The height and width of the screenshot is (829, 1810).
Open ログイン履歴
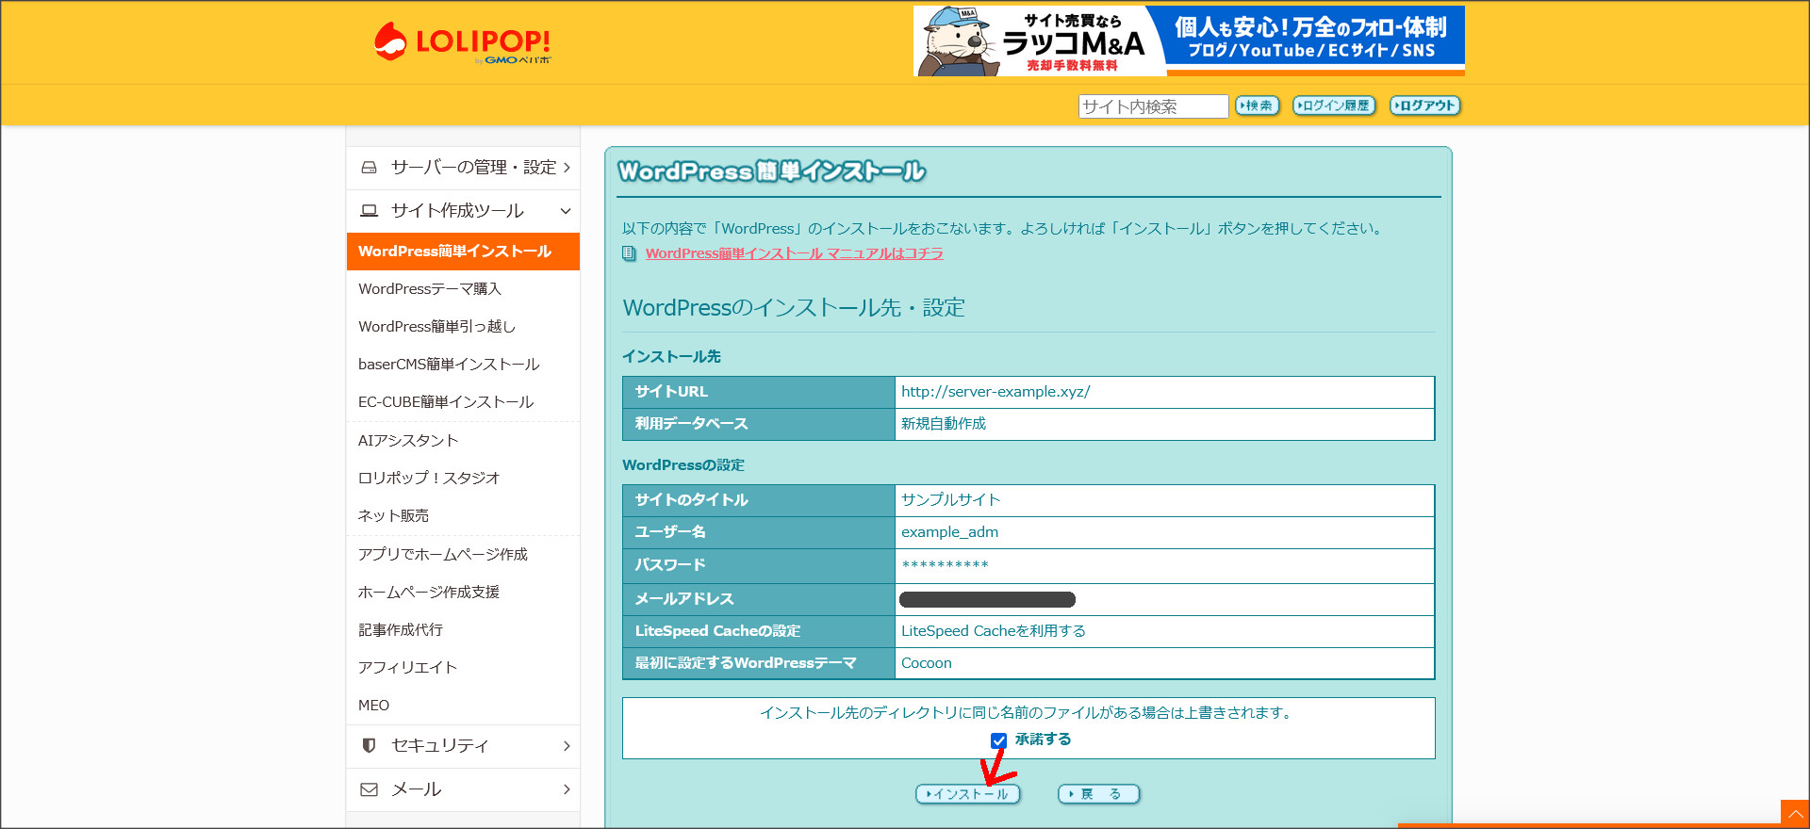coord(1334,106)
